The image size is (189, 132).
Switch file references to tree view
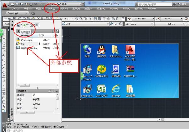[x=57, y=31]
